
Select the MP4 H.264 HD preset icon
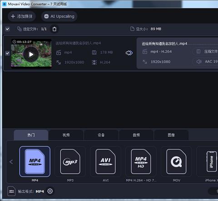pyautogui.click(x=141, y=162)
